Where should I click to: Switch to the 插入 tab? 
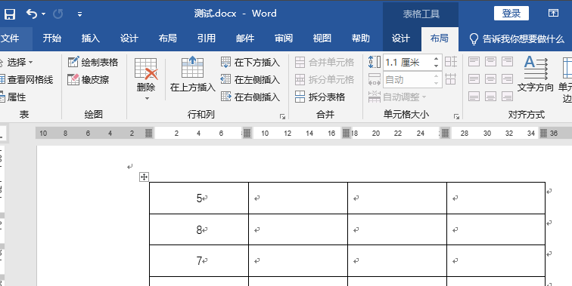pos(91,38)
